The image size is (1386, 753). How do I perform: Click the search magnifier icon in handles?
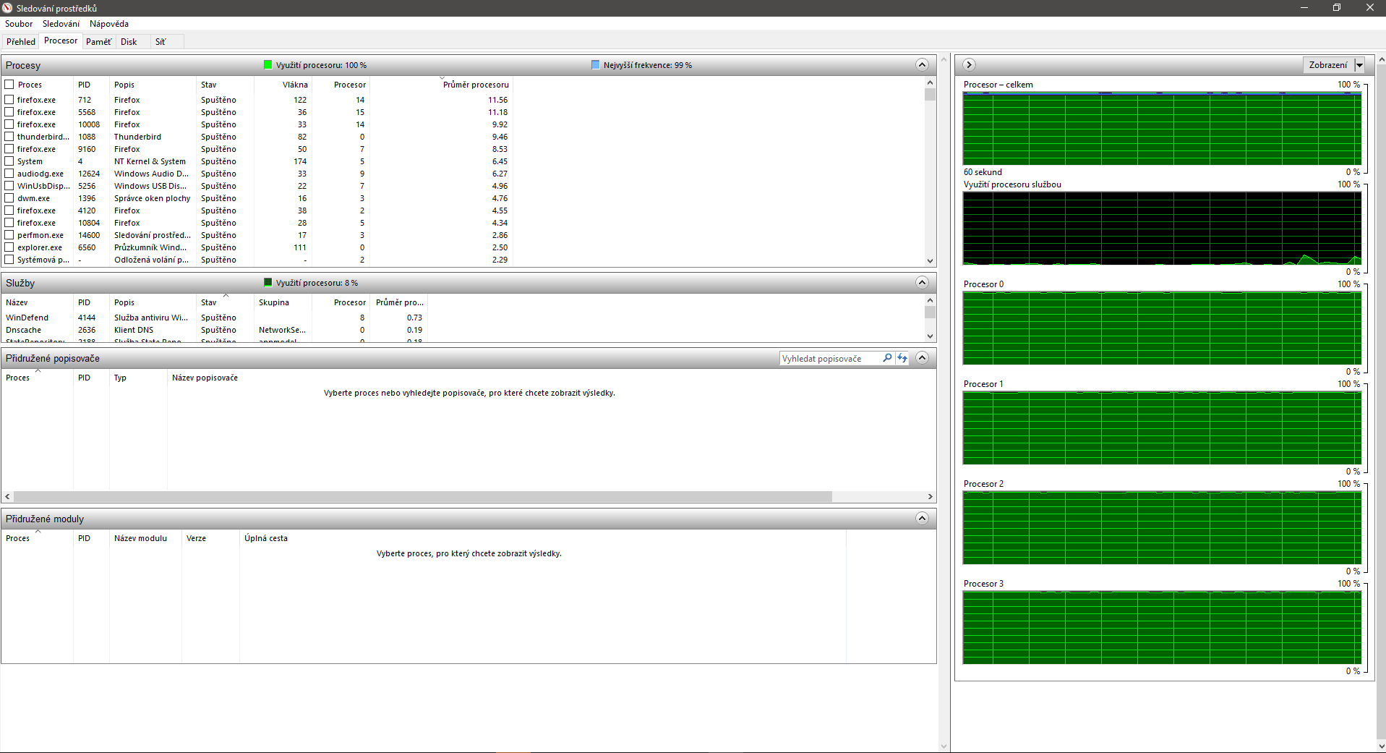point(887,358)
